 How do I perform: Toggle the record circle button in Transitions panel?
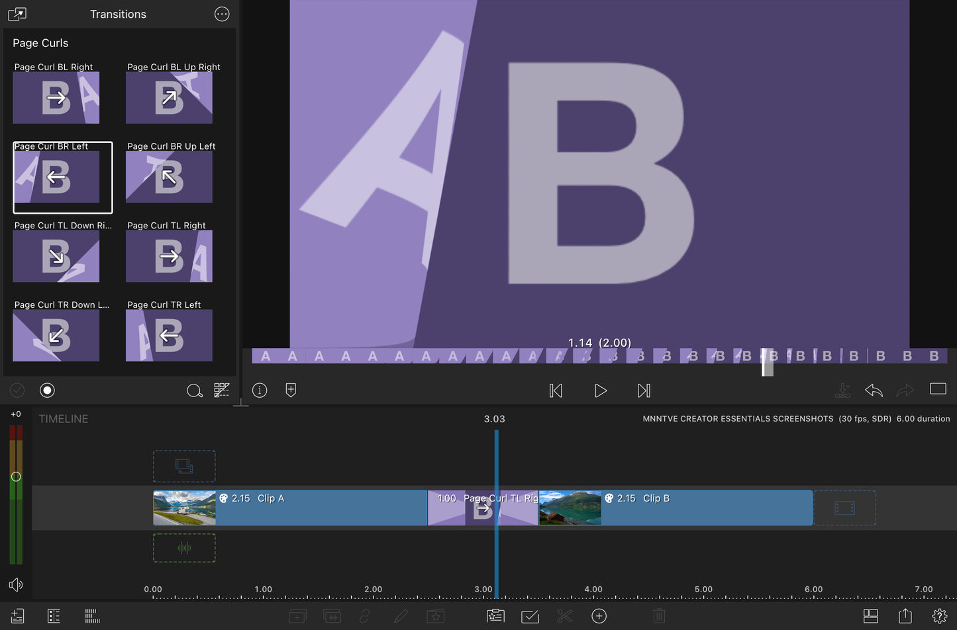pos(47,390)
